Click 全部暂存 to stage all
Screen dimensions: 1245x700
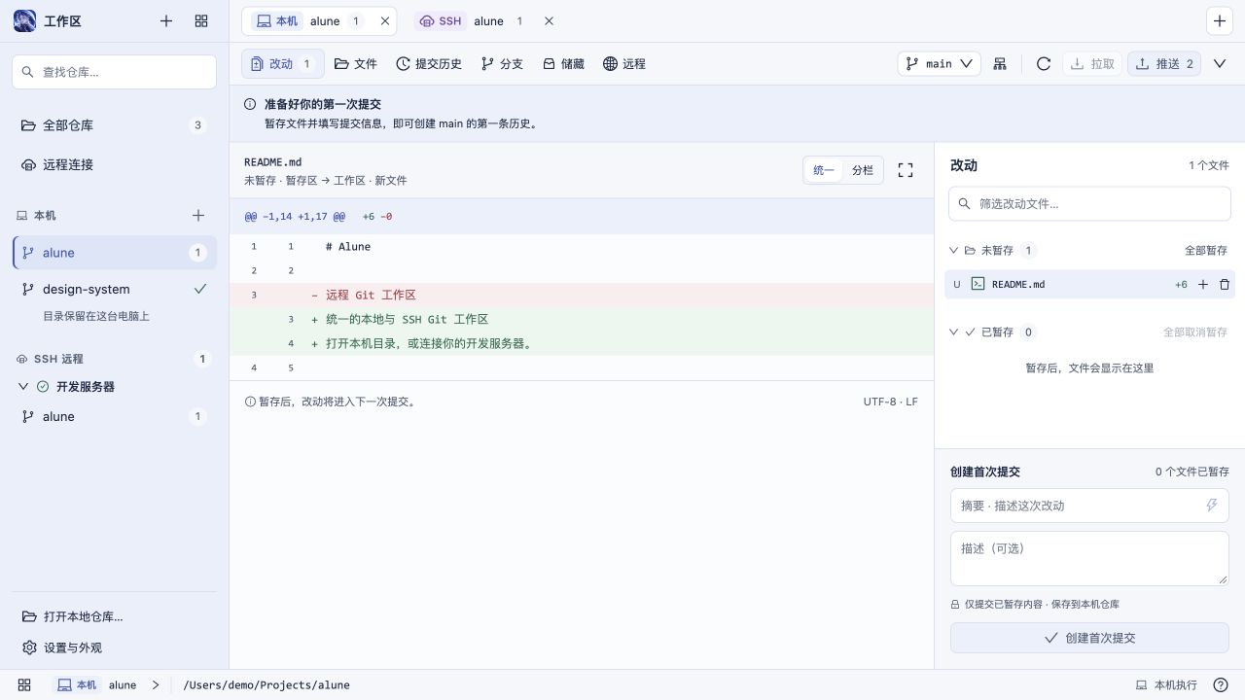click(x=1206, y=251)
